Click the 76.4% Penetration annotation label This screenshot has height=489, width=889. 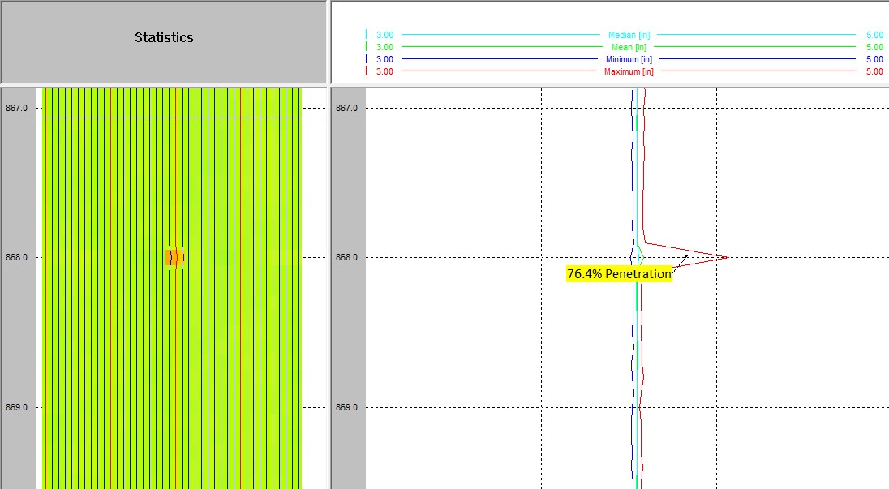point(619,274)
